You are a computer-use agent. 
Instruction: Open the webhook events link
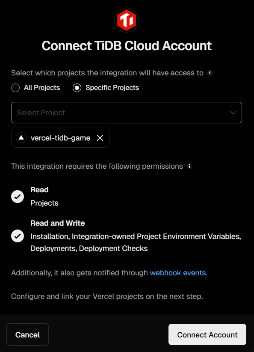click(178, 273)
